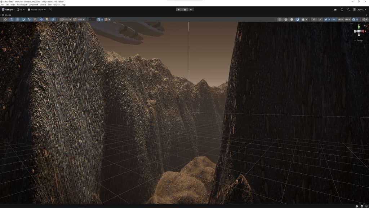The height and width of the screenshot is (208, 369).
Task: Open the Undo History clock icon
Action: (x=342, y=10)
